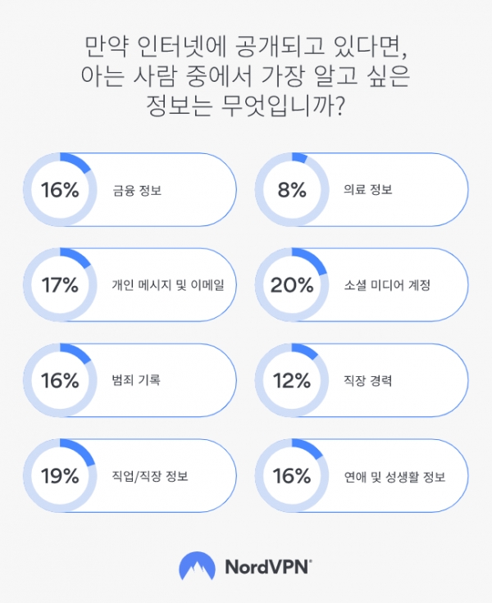Click the survey question heading text
492x603 pixels.
click(x=246, y=75)
